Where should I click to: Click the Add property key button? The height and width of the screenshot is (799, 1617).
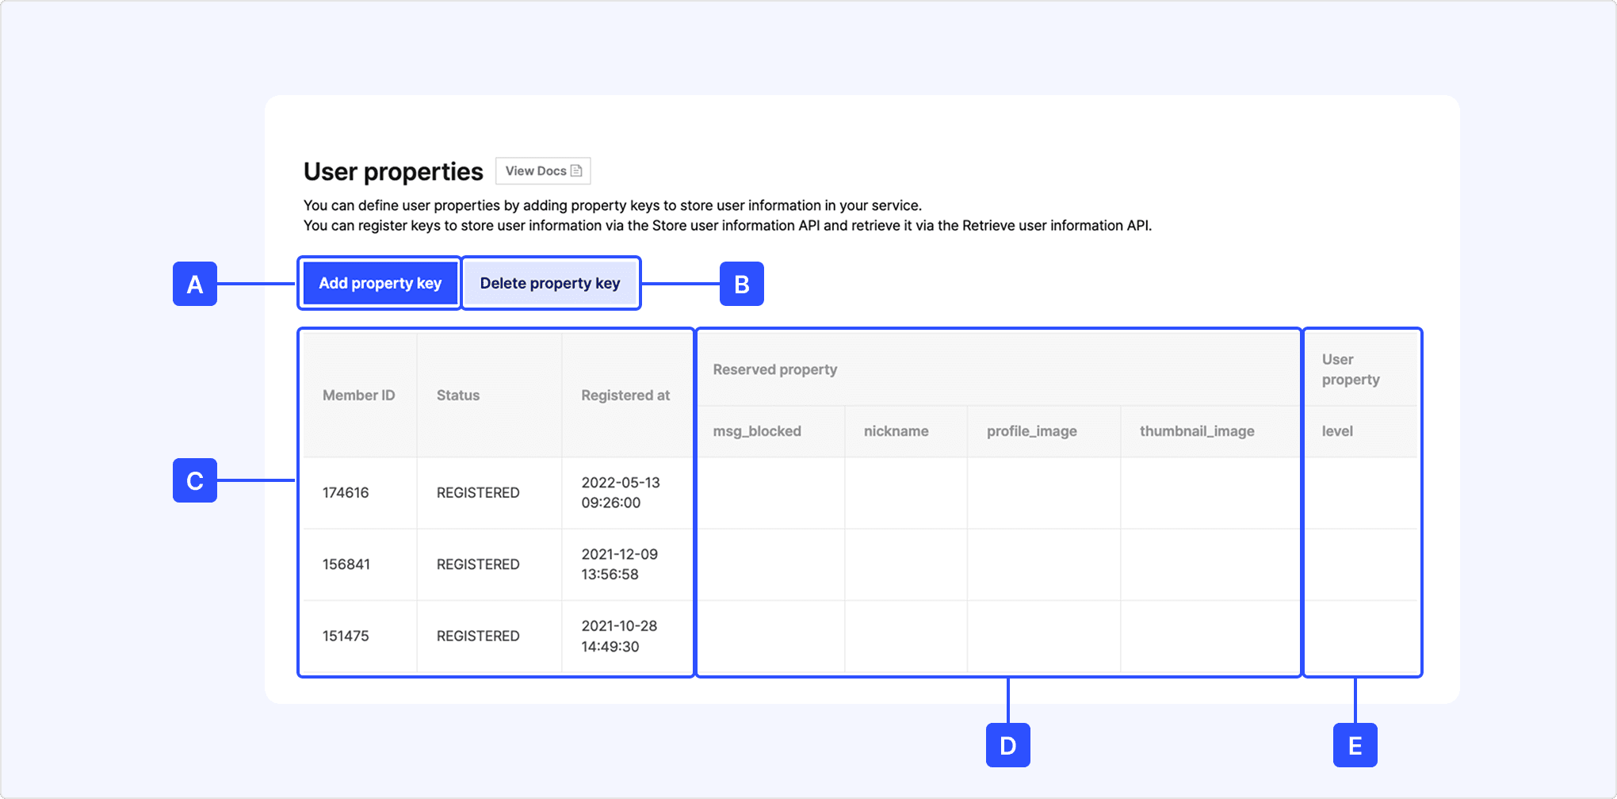(x=380, y=283)
